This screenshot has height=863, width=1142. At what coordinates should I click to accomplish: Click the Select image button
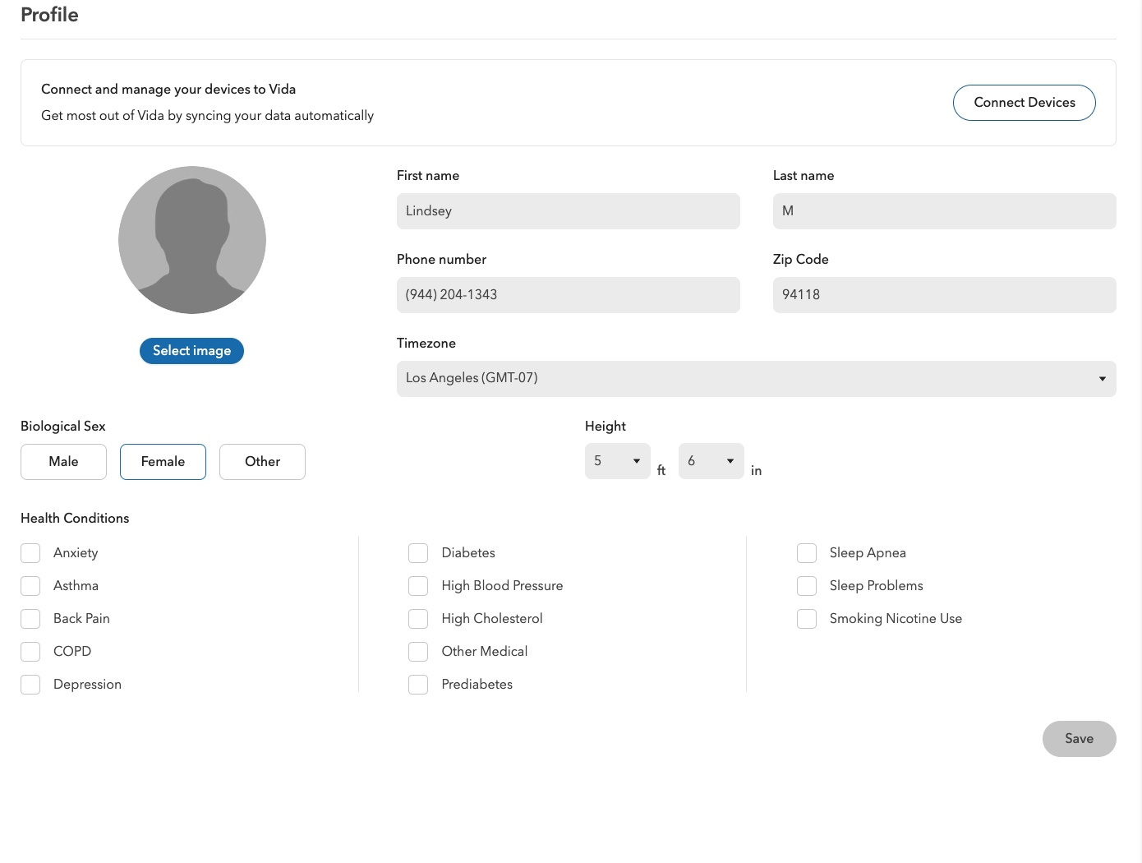coord(191,350)
